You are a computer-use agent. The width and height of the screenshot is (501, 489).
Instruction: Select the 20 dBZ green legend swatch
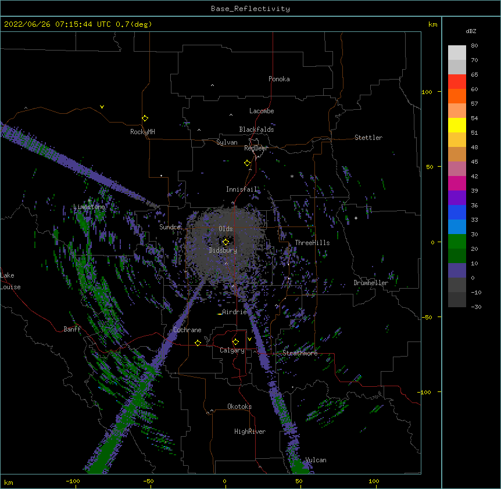[x=457, y=242]
